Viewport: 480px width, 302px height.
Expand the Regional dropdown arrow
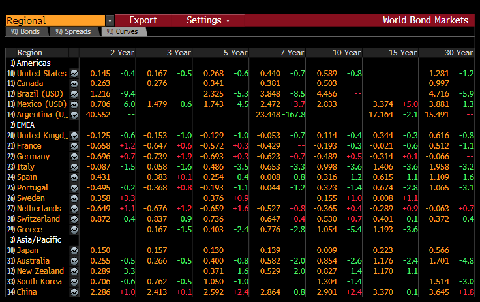click(x=110, y=20)
